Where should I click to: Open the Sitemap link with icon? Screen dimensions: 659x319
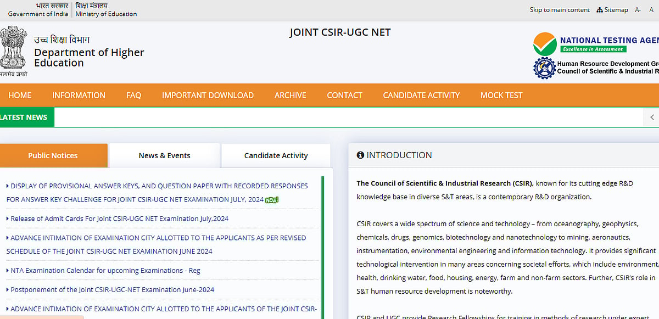(612, 10)
